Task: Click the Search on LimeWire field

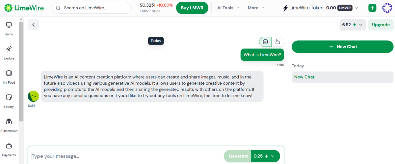Action: 92,8
